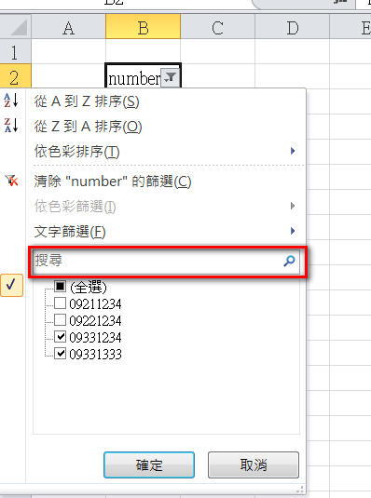This screenshot has height=498, width=371.
Task: Click the 搜尋 search input field
Action: [x=166, y=261]
